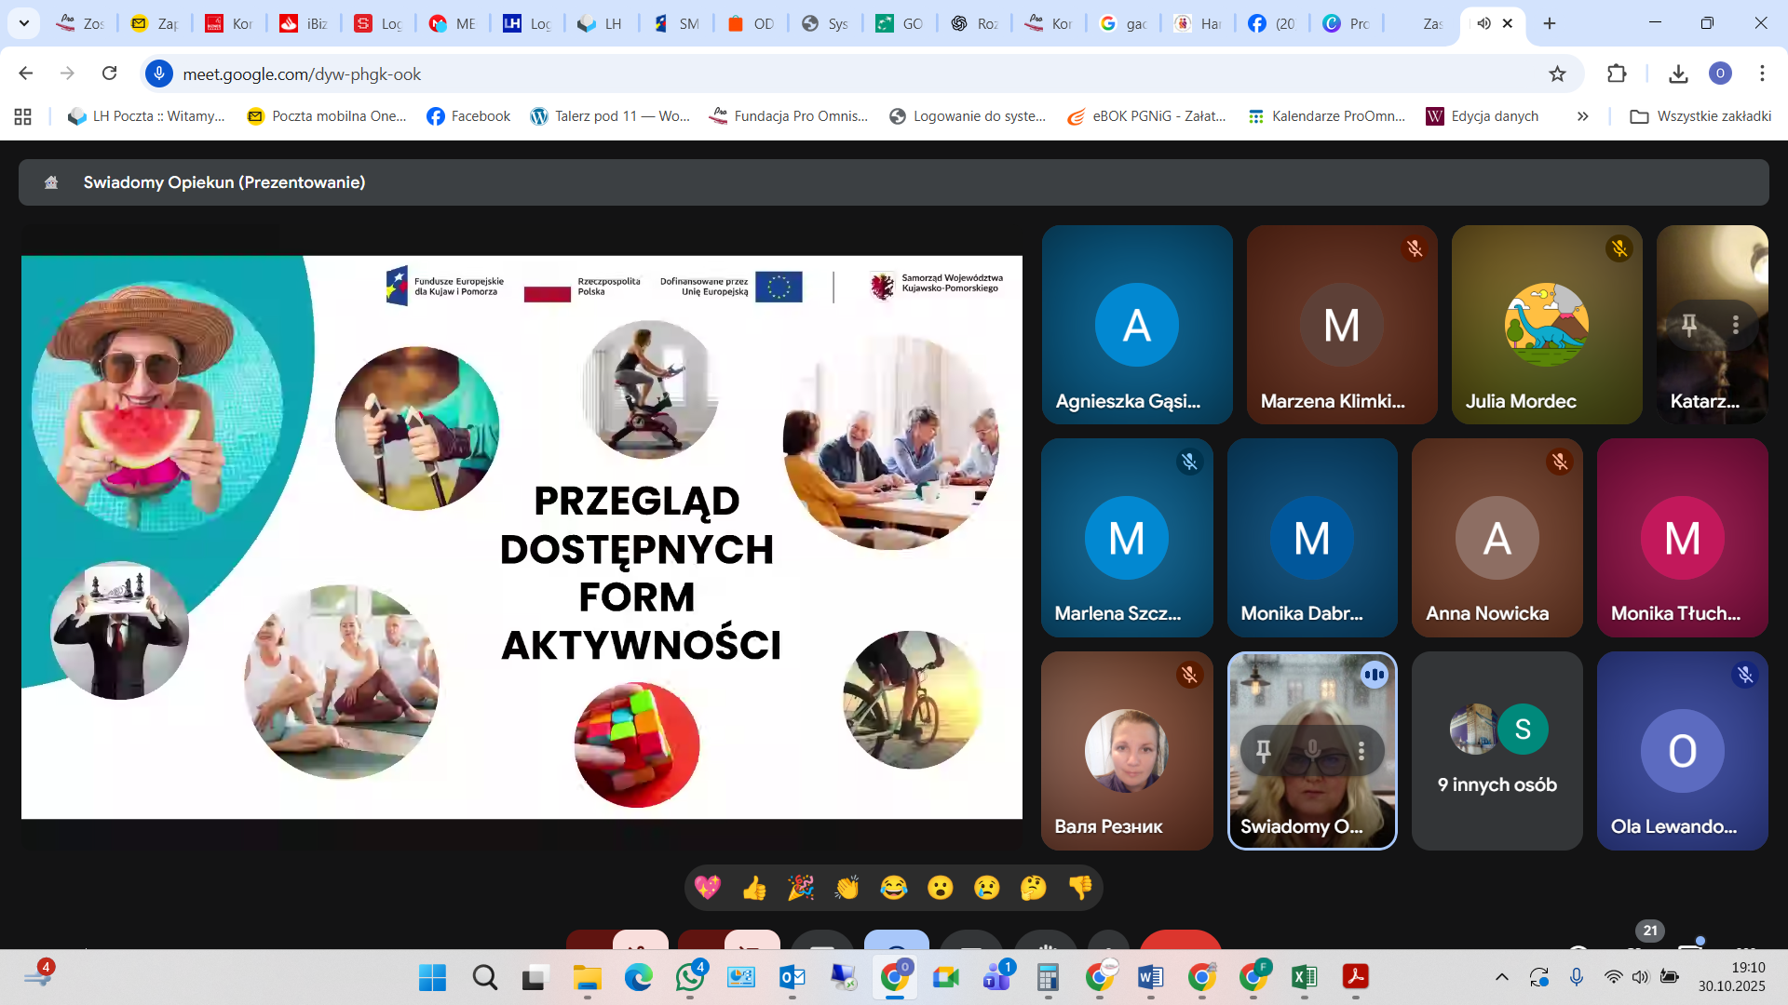Screen dimensions: 1788x1005
Task: Send the thumbs up reaction
Action: coord(754,888)
